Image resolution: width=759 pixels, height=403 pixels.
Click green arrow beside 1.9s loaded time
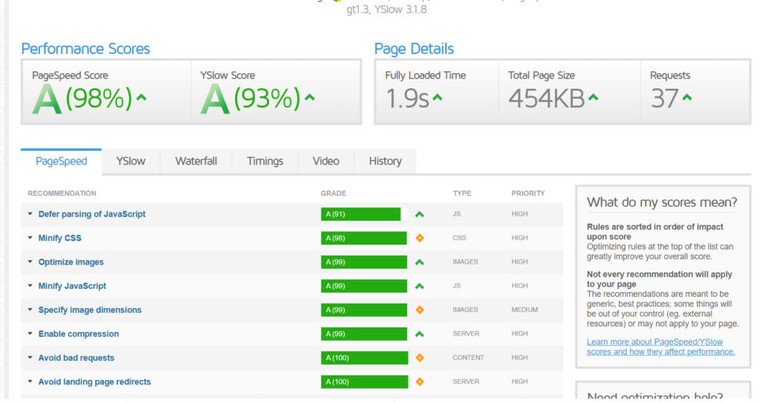tap(437, 98)
